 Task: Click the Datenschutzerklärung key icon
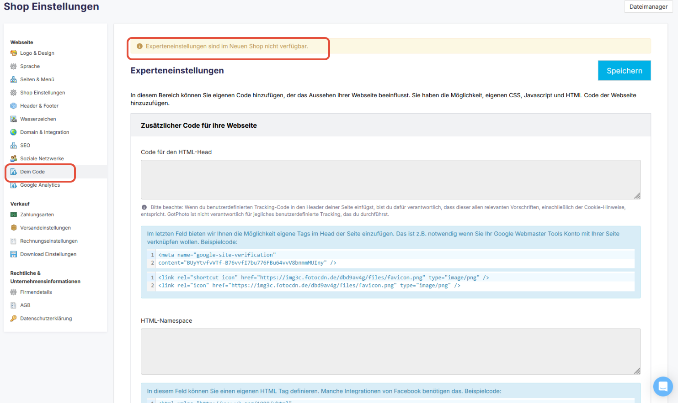(x=14, y=319)
